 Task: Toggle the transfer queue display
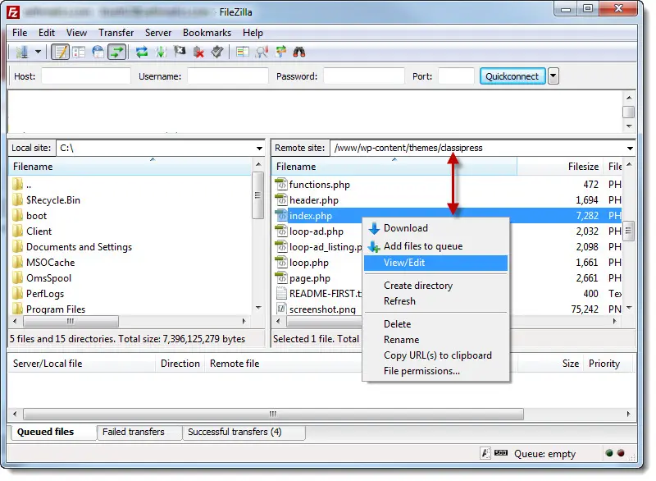tap(116, 52)
